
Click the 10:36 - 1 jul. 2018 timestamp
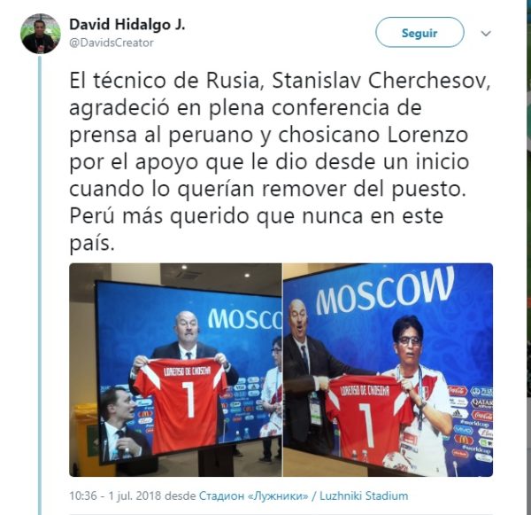(115, 495)
